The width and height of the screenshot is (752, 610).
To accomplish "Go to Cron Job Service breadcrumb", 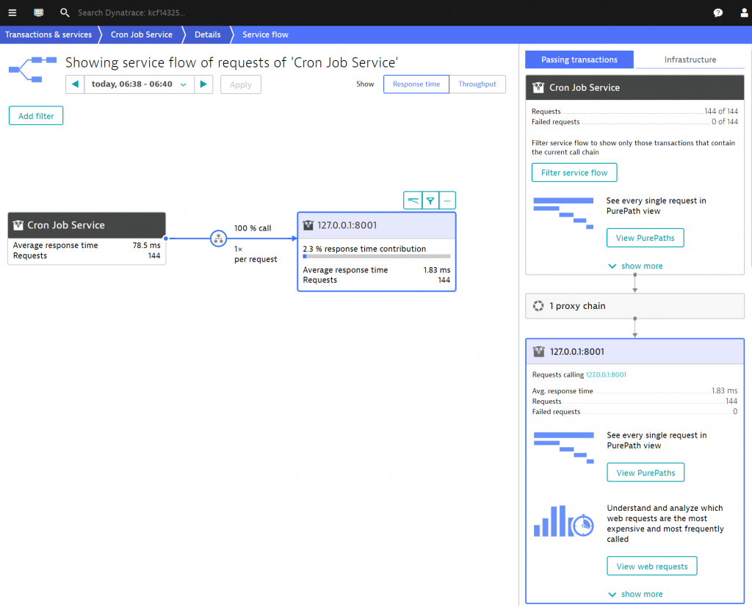I will (x=142, y=35).
